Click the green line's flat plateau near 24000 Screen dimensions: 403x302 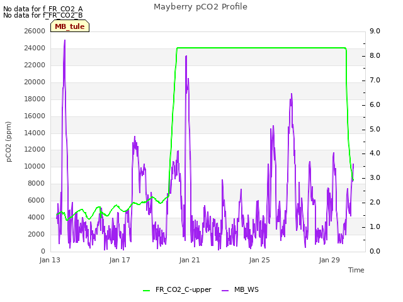(261, 48)
